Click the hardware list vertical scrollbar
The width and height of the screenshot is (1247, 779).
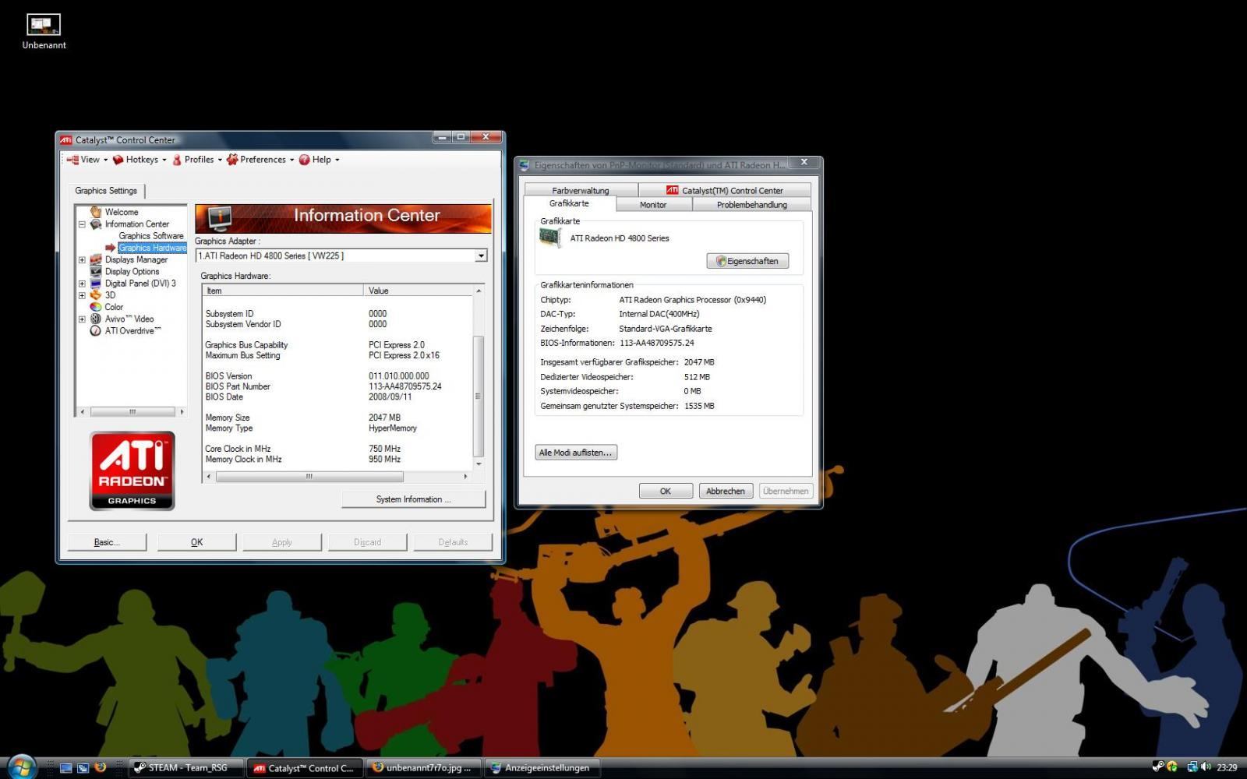(479, 377)
